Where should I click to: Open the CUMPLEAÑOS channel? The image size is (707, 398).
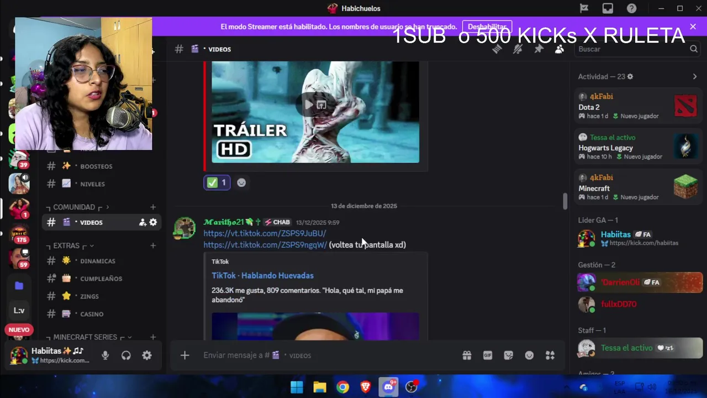pos(102,279)
